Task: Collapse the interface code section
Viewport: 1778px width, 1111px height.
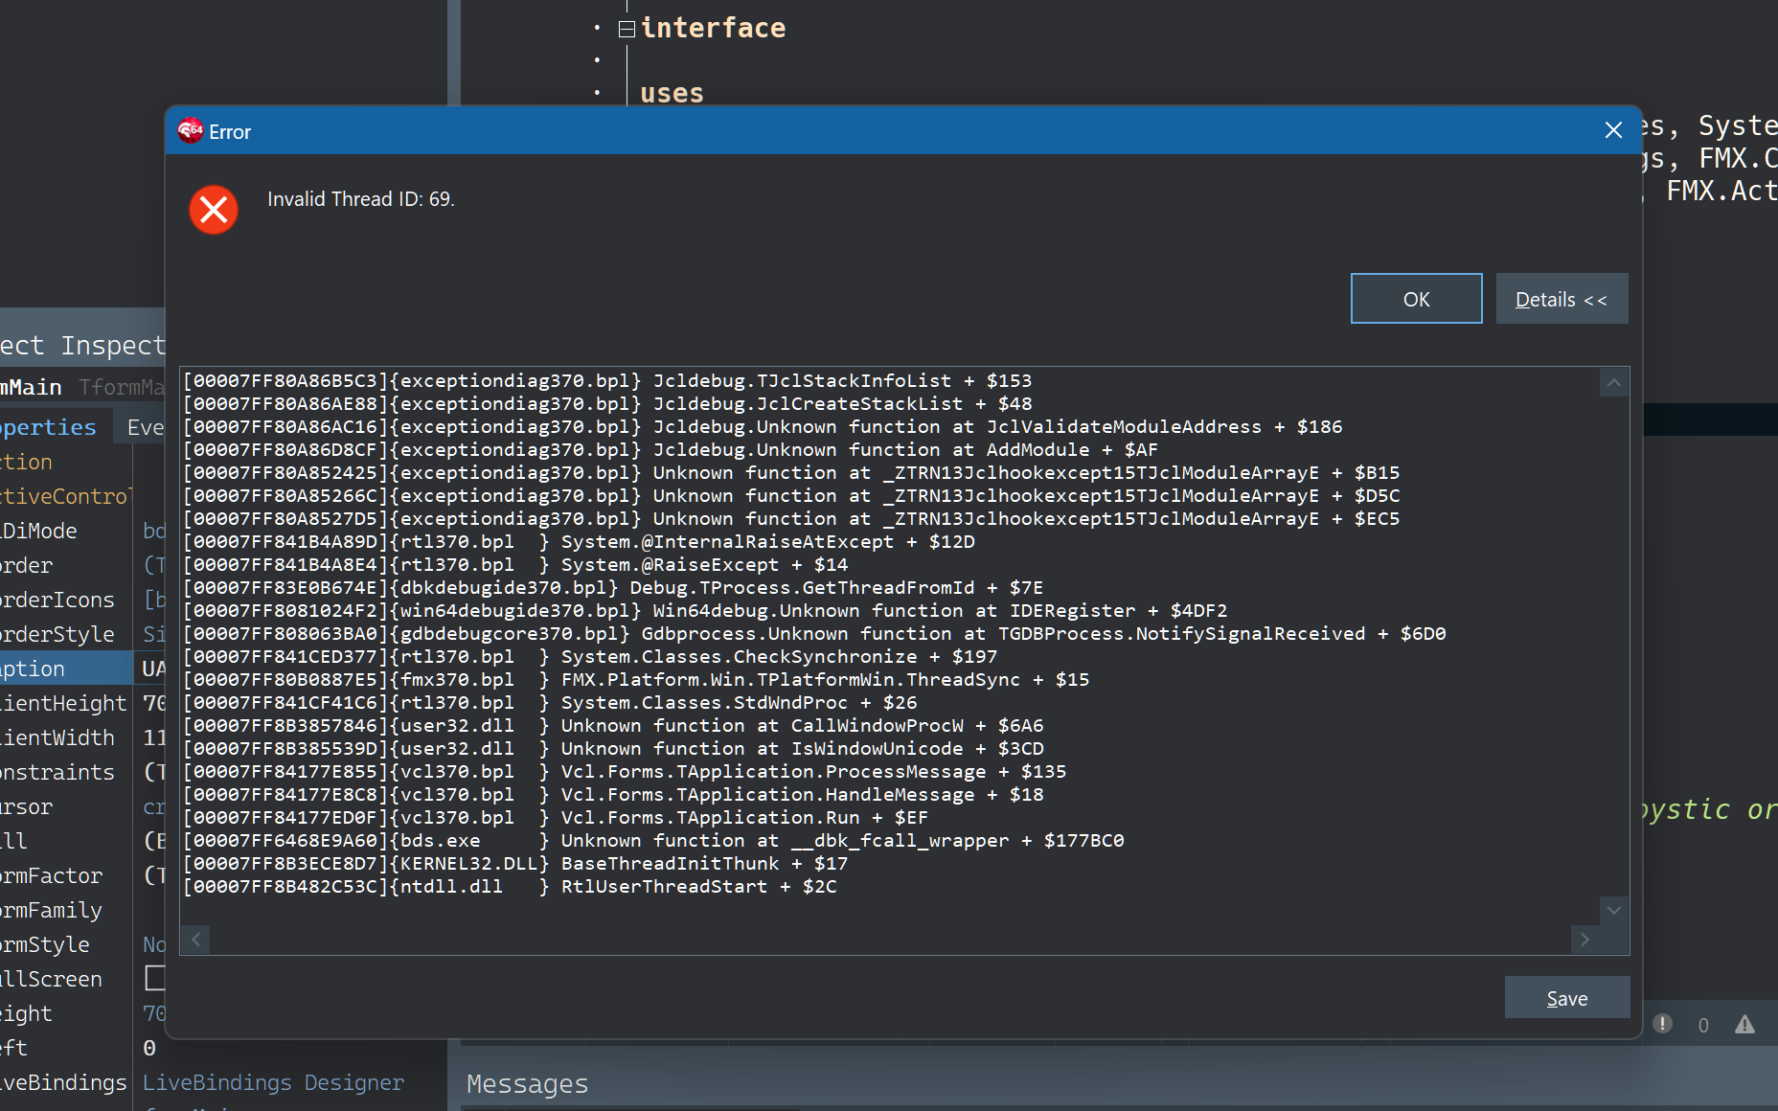Action: [627, 29]
